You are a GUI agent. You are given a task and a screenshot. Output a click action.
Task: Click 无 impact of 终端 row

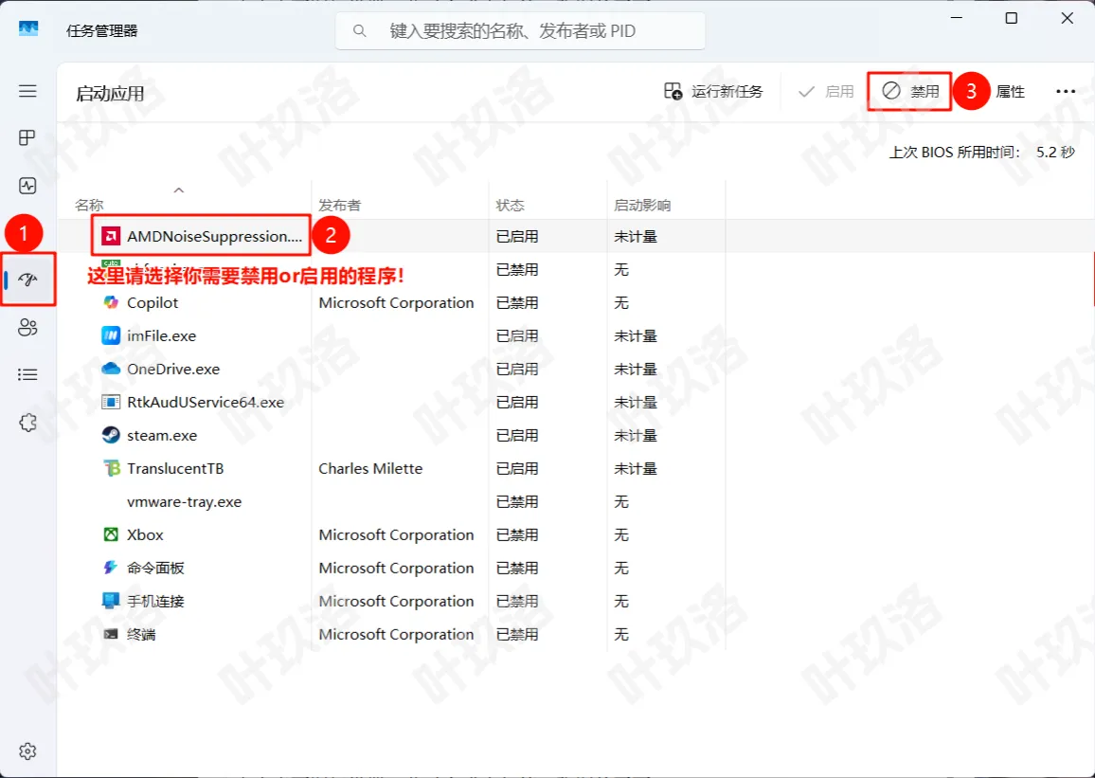pos(620,634)
